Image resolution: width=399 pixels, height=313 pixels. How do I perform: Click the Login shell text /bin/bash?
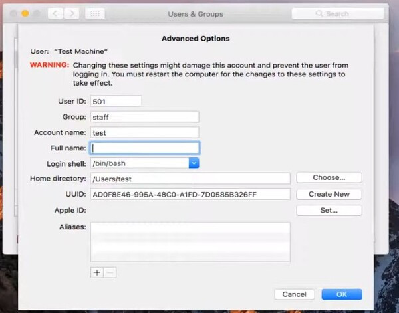click(109, 163)
